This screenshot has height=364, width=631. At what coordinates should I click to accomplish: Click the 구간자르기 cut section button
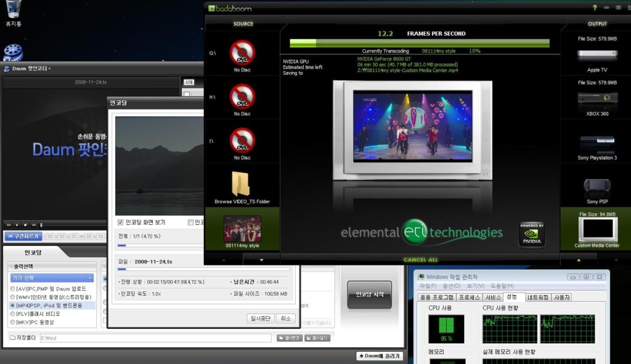[23, 236]
